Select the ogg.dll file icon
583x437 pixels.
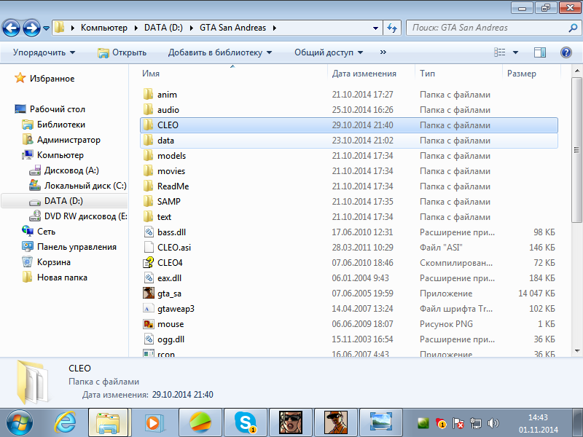coord(149,339)
